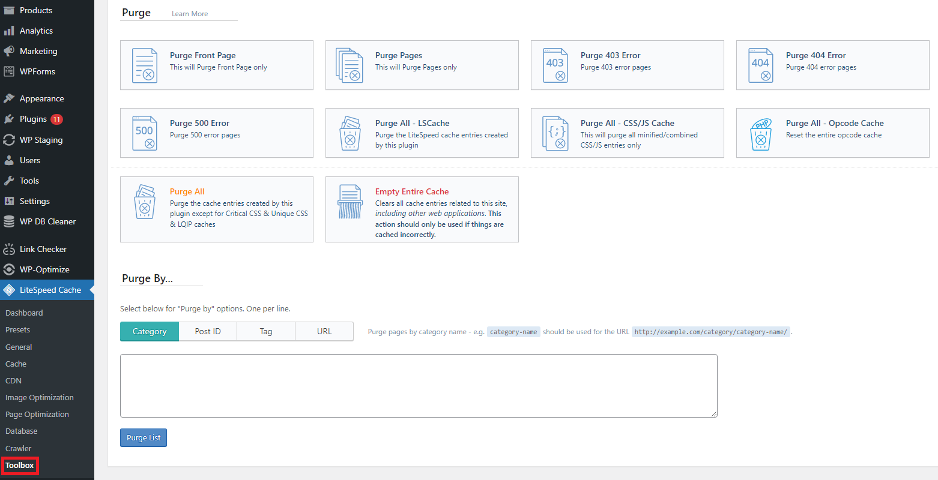938x480 pixels.
Task: Open Image Optimization from the LiteSpeed submenu
Action: [39, 397]
